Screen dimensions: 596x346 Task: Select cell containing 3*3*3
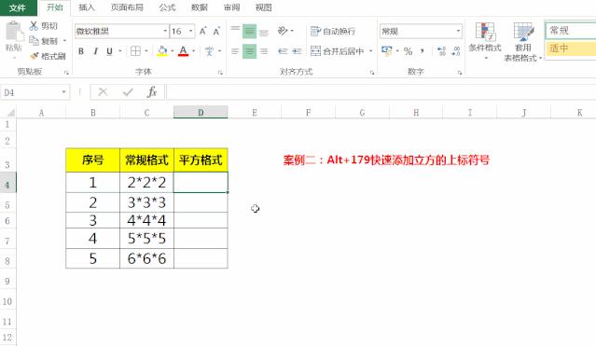click(x=146, y=202)
